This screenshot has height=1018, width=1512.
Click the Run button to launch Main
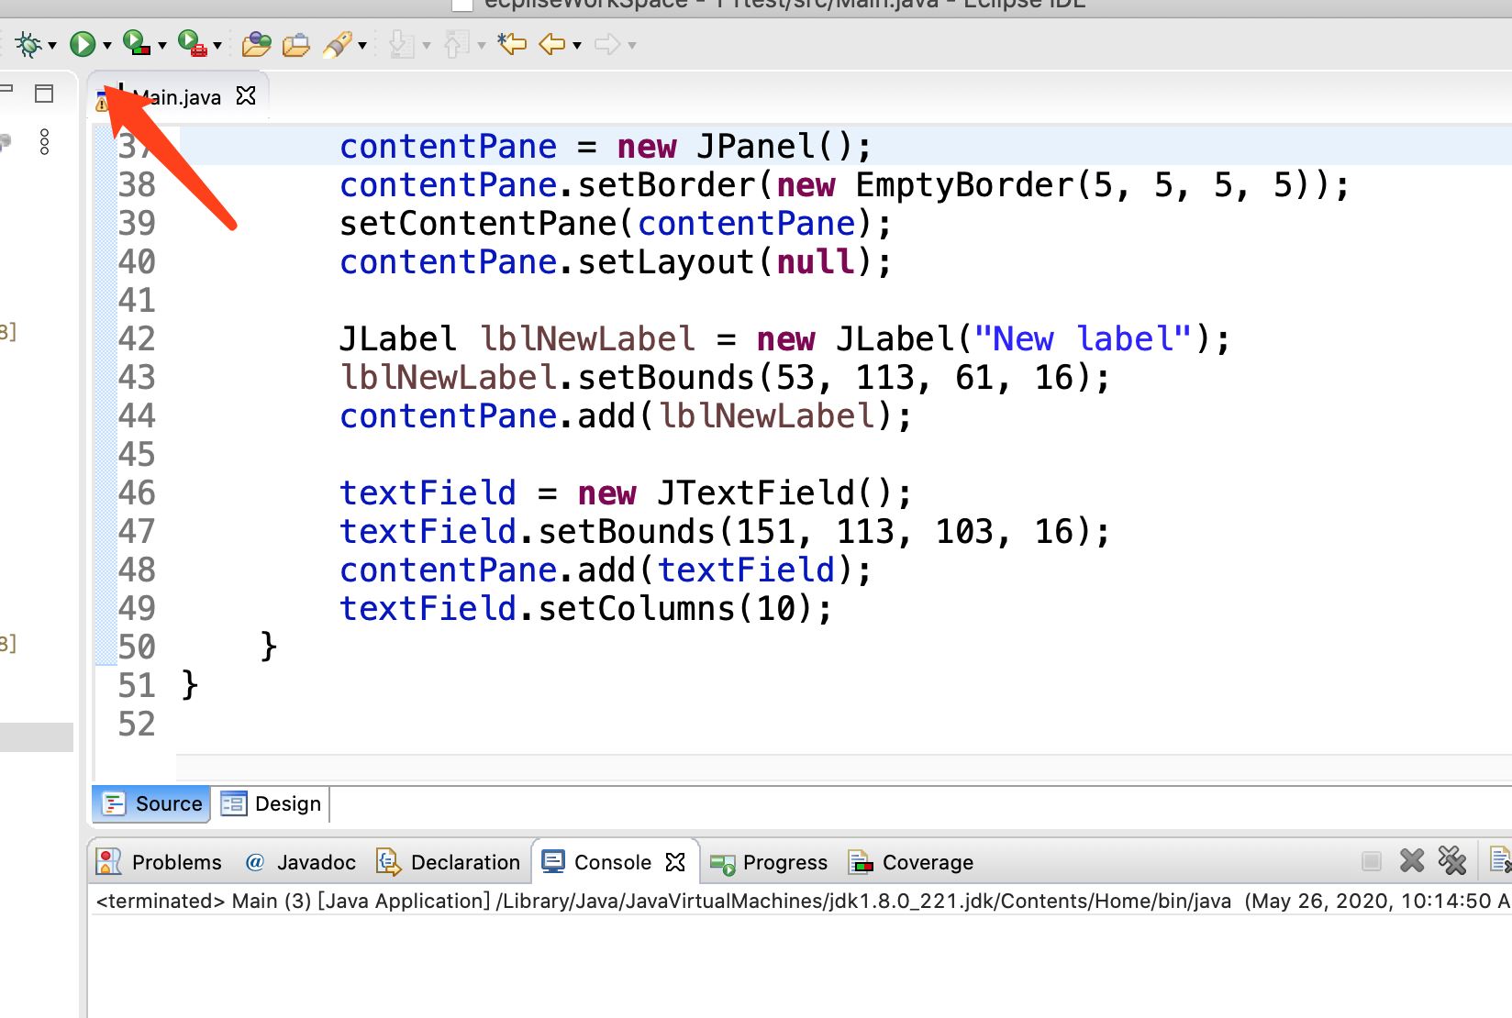point(83,43)
